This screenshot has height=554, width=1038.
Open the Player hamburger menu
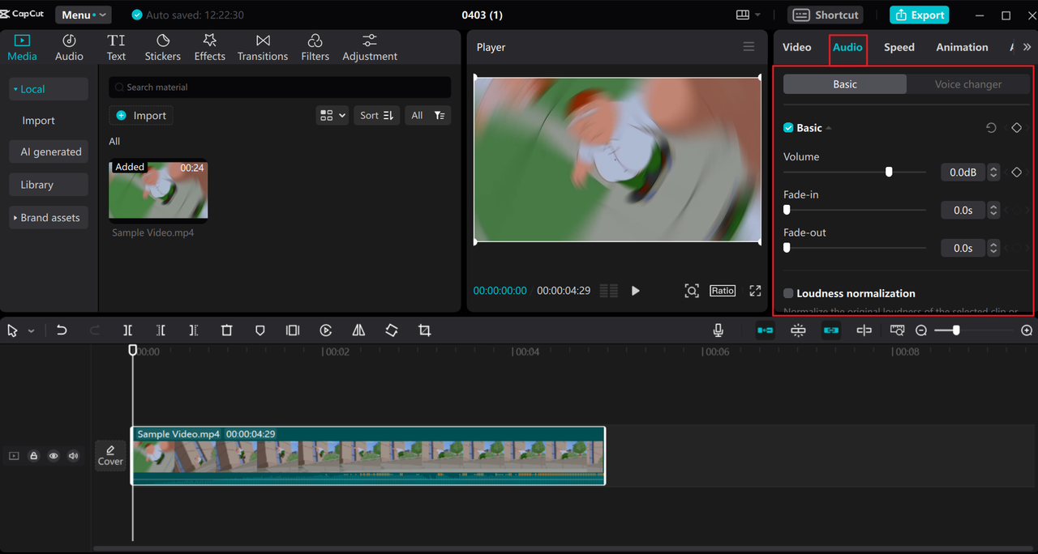pos(748,47)
